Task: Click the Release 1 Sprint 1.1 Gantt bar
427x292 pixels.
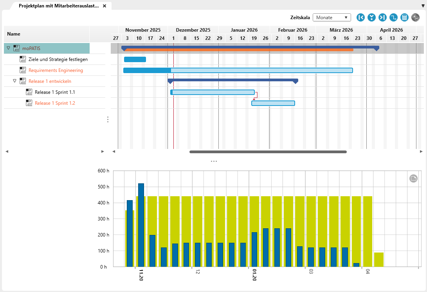Action: pos(213,92)
